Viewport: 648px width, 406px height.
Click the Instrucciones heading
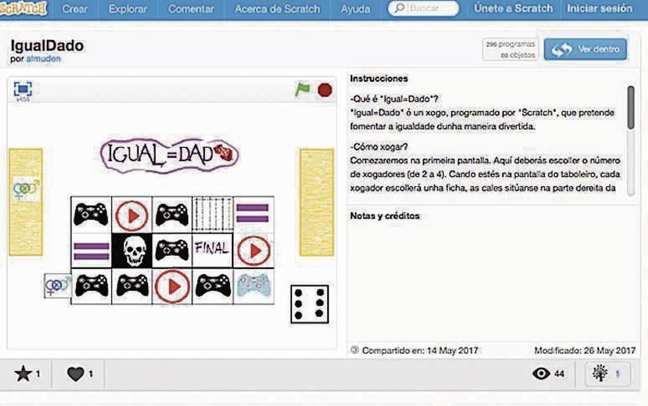pyautogui.click(x=379, y=79)
